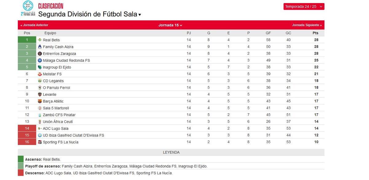Click the green Ascenso legend swatch
The image size is (369, 180).
20,159
